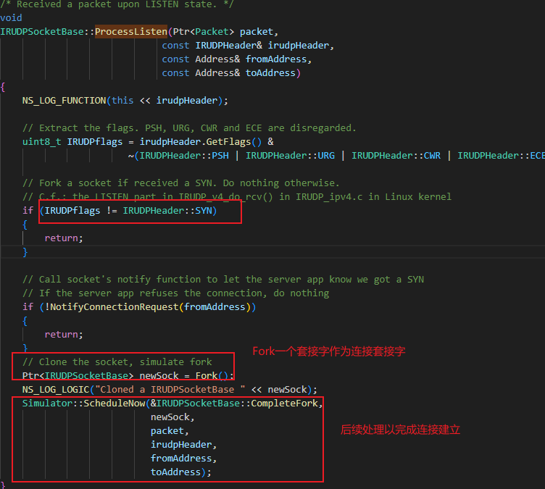Click the 'NotifyConnectionRequest' function call
Viewport: 545px width, 489px height.
(115, 307)
